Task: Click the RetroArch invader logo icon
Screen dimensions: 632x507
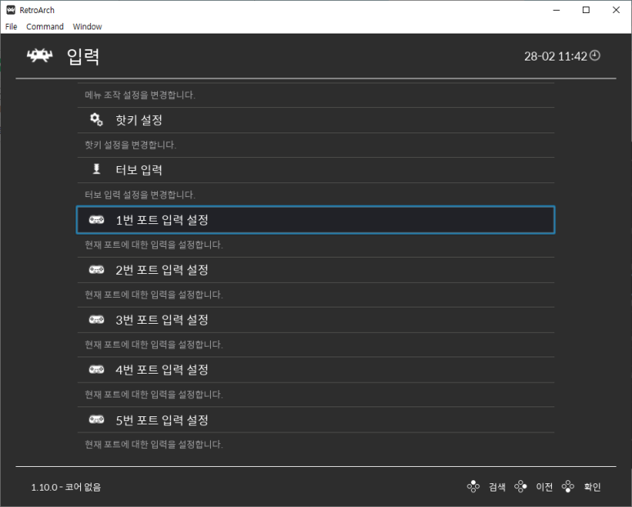Action: pos(39,56)
